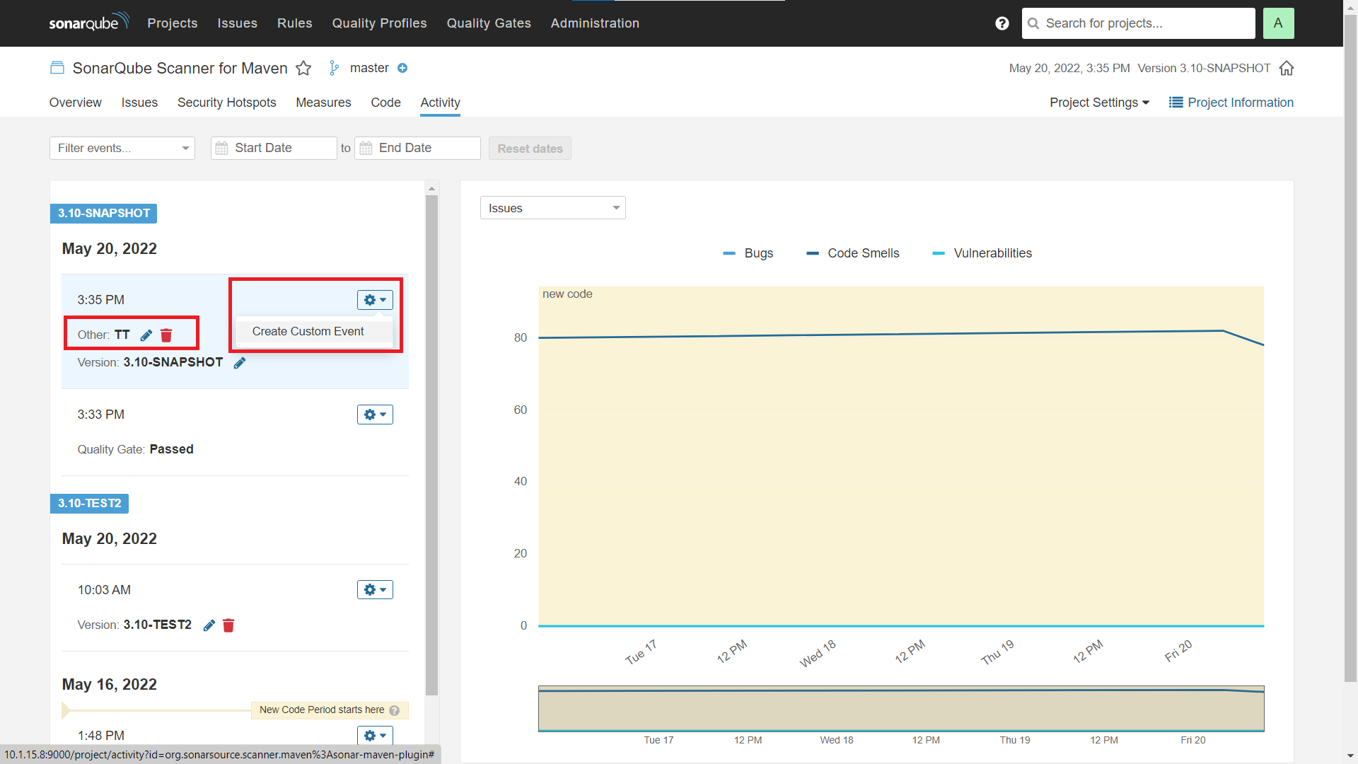Click the Start Date calendar icon
This screenshot has width=1358, height=764.
pyautogui.click(x=221, y=148)
